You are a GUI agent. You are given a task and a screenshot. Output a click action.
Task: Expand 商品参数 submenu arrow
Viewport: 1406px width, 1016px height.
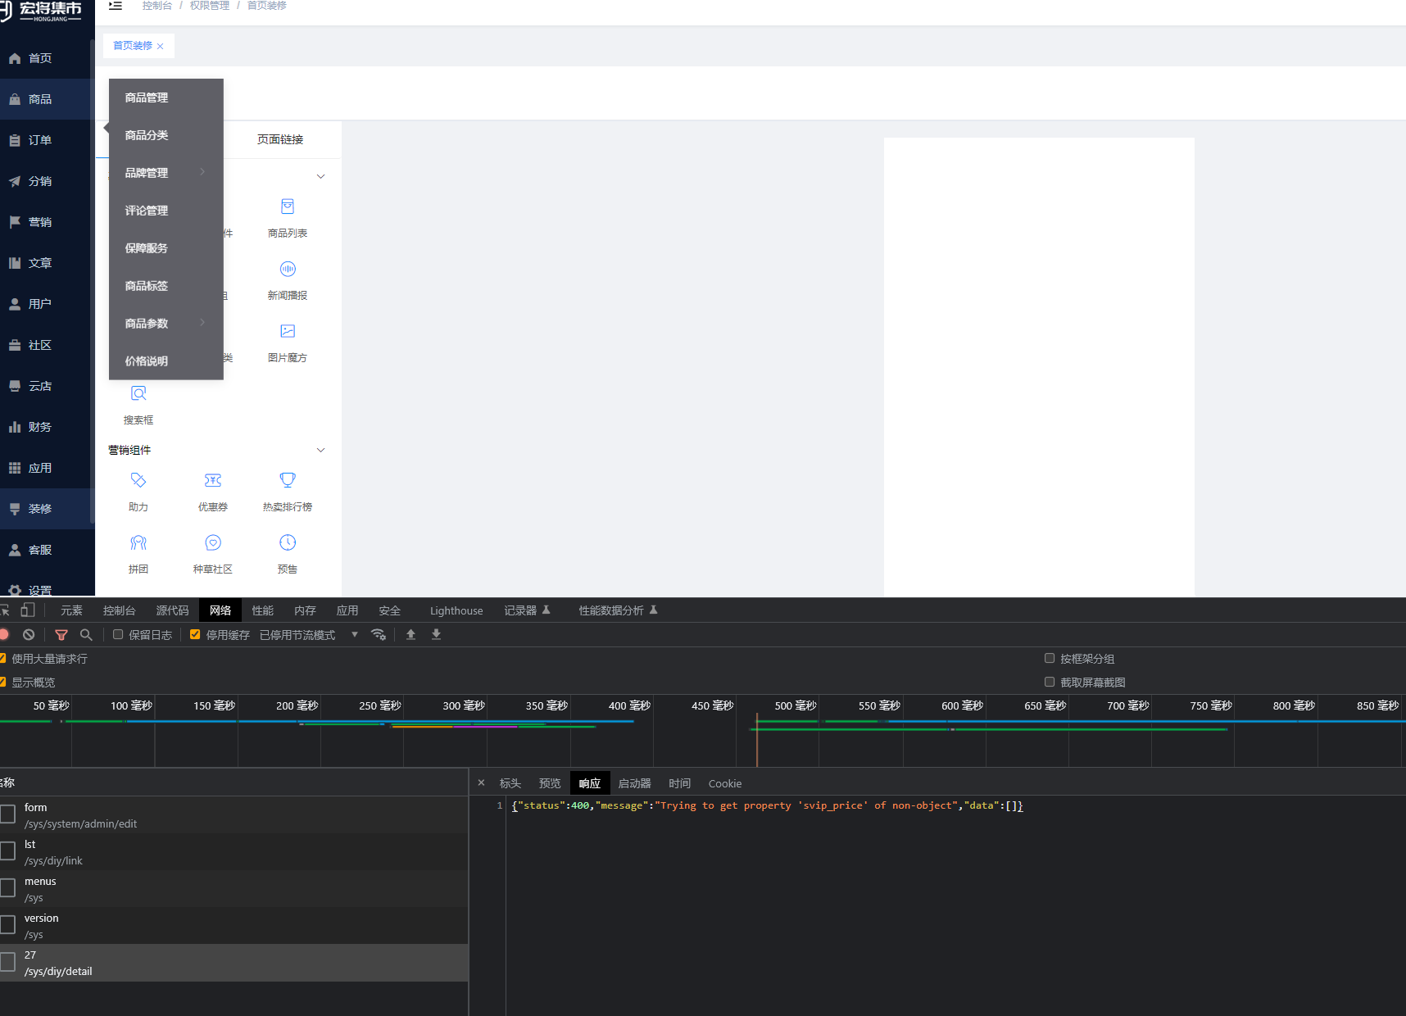pos(202,322)
